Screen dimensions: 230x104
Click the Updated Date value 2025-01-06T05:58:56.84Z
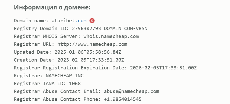pyautogui.click(x=88, y=52)
